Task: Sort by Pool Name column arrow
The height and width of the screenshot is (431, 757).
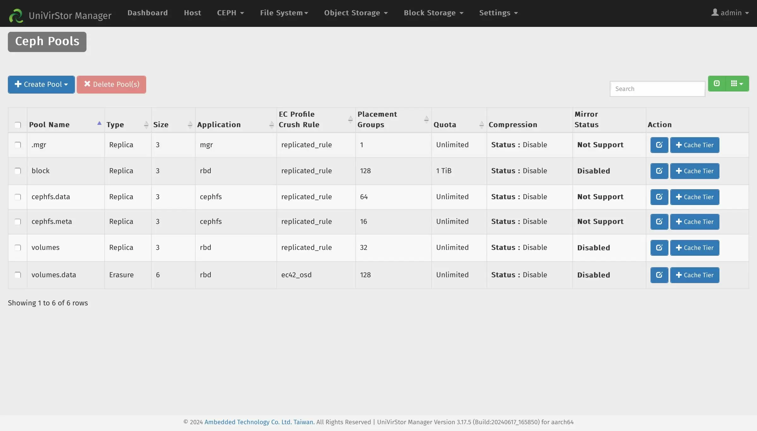Action: 99,123
